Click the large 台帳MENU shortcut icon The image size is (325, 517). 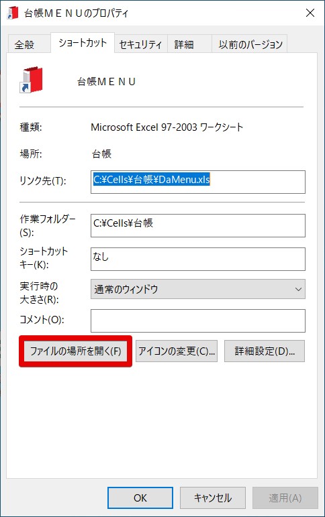pos(31,80)
